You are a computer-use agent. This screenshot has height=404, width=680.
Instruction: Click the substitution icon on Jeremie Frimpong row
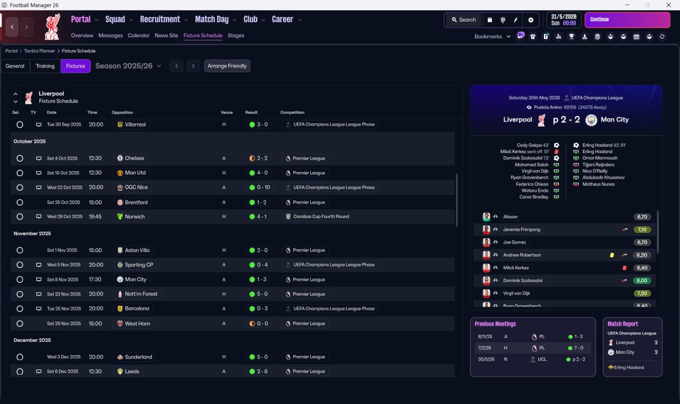tap(625, 230)
